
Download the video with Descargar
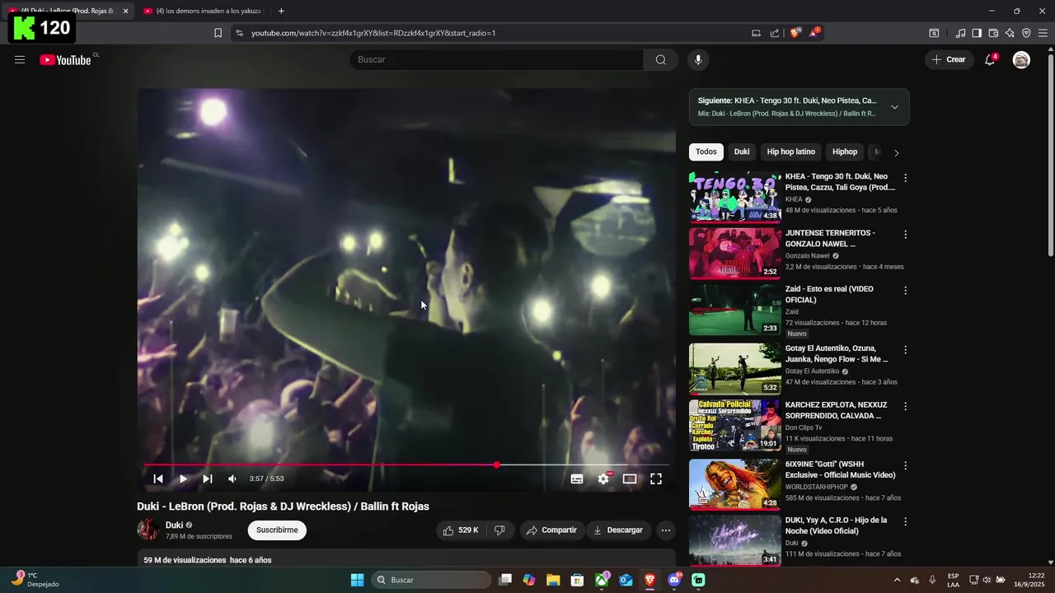click(618, 530)
